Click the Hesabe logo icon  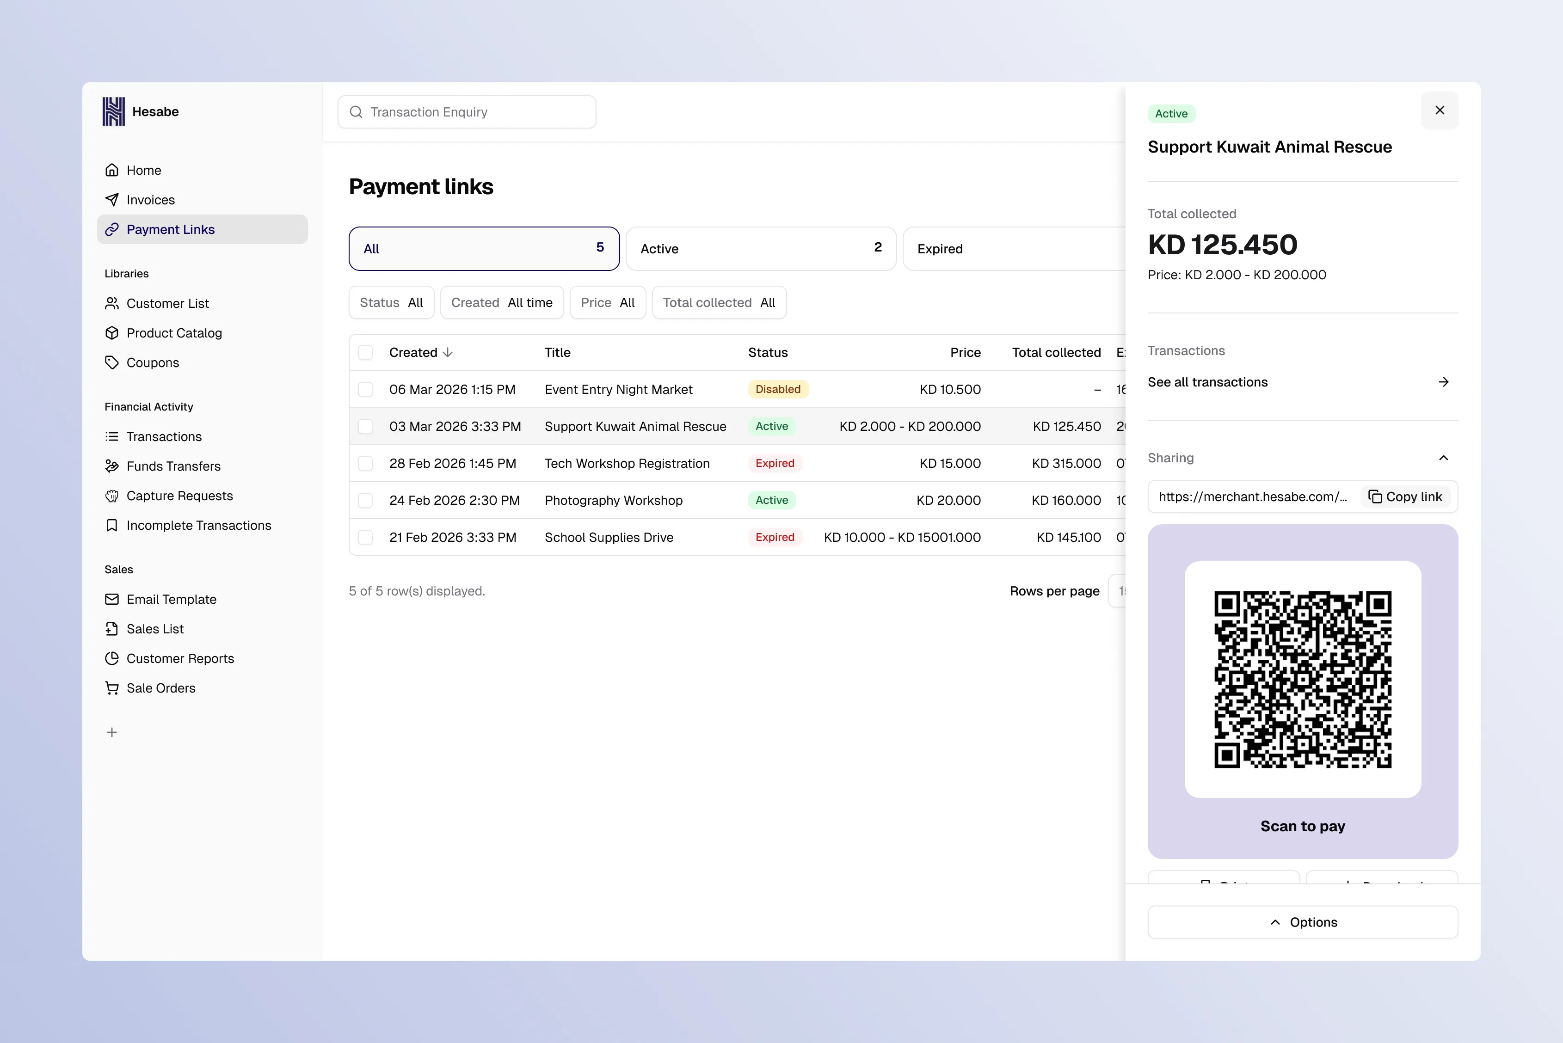tap(113, 111)
